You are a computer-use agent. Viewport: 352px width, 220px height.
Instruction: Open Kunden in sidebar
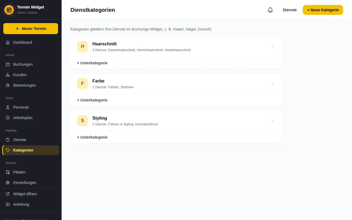[x=31, y=75]
